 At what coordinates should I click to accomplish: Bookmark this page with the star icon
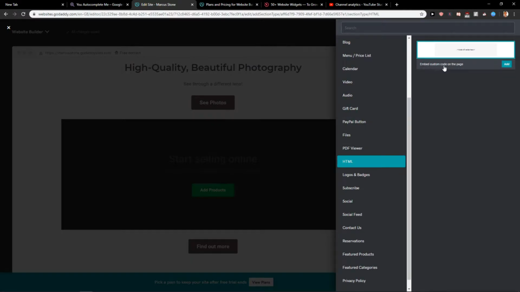tap(421, 14)
